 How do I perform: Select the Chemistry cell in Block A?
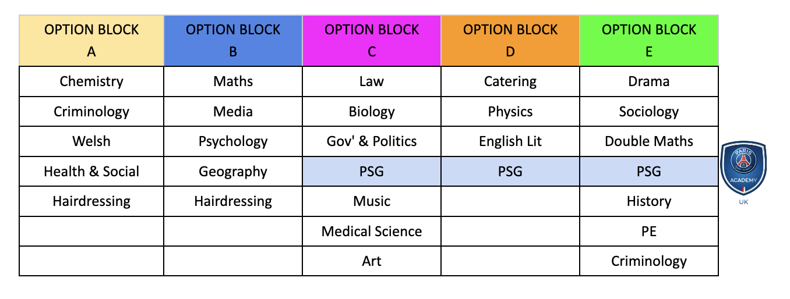tap(91, 81)
